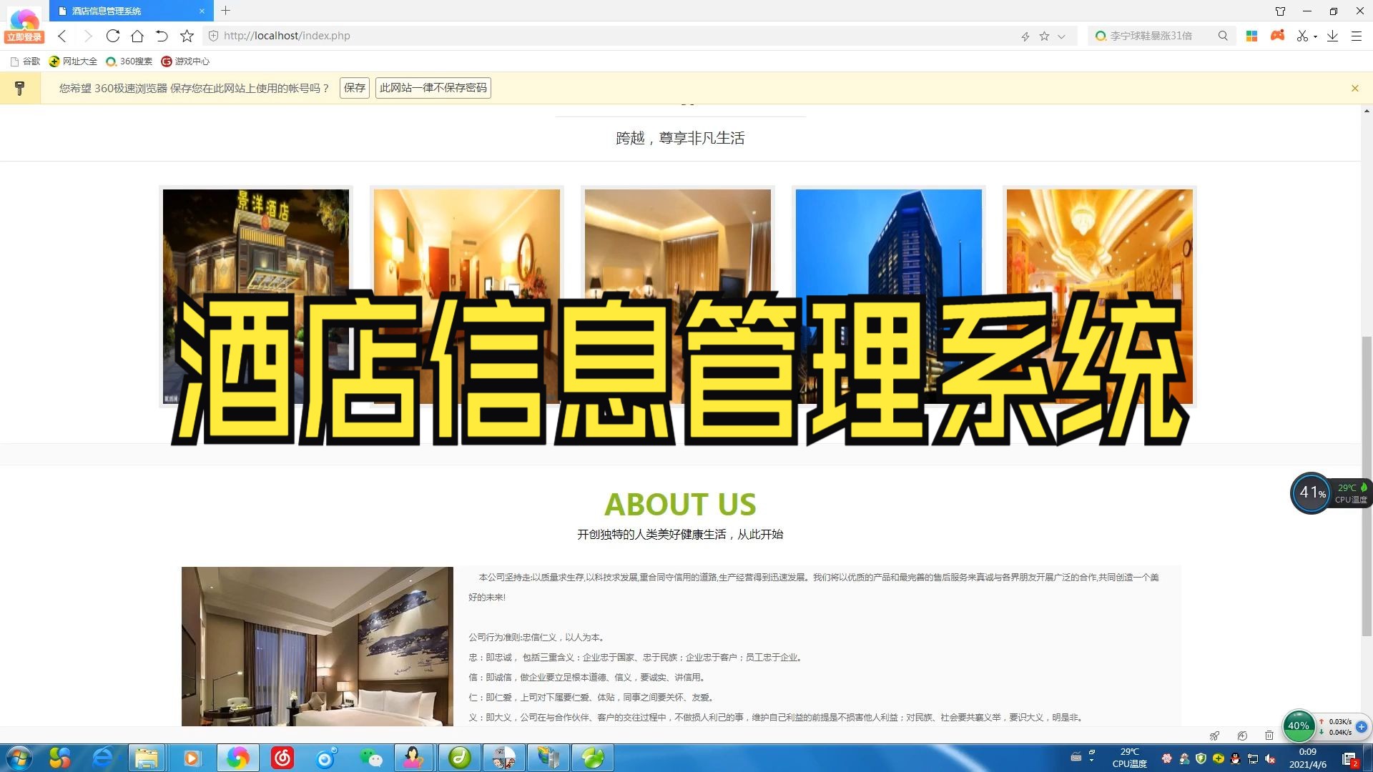
Task: Click the forward navigation arrow
Action: coord(87,36)
